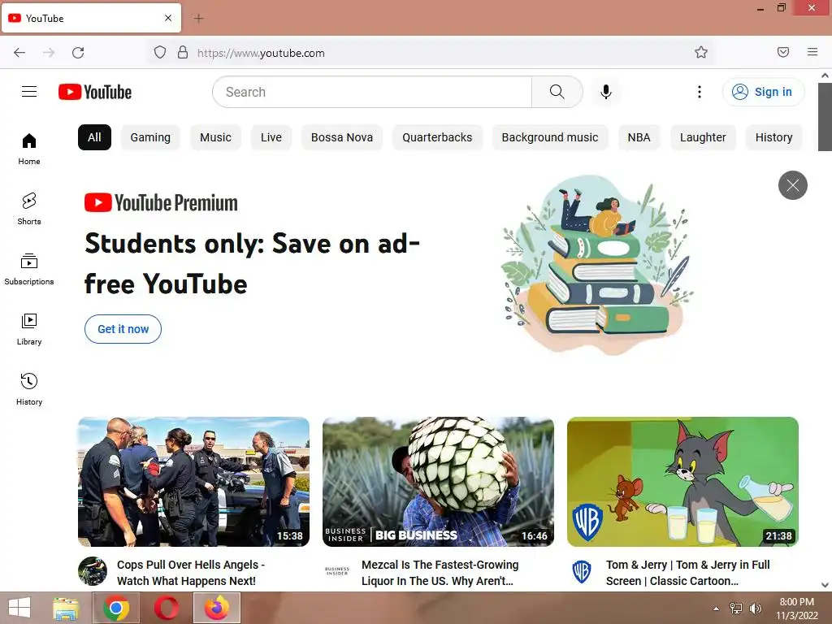Open motorcycle channel avatar beside Cops video
The width and height of the screenshot is (832, 624).
coord(93,571)
